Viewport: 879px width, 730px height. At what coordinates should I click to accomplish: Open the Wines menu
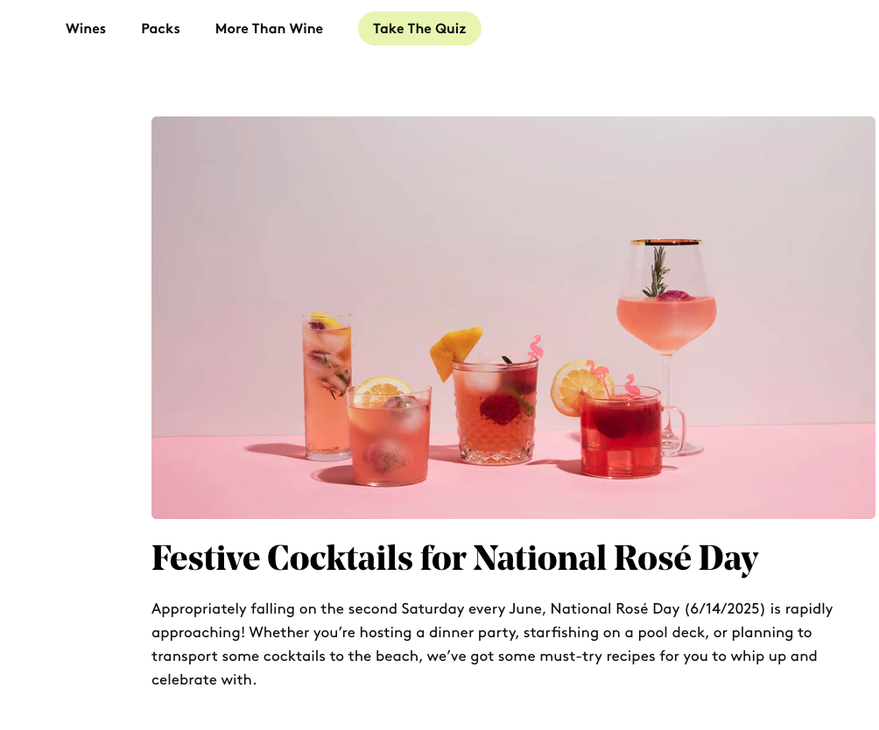point(86,29)
